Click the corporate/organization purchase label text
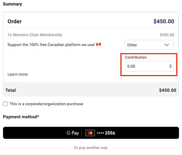 [46, 104]
